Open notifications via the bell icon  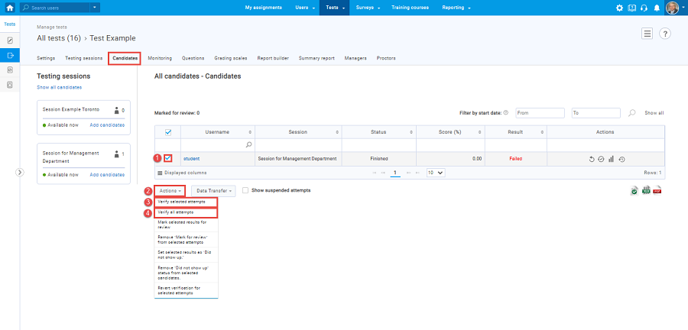point(656,8)
